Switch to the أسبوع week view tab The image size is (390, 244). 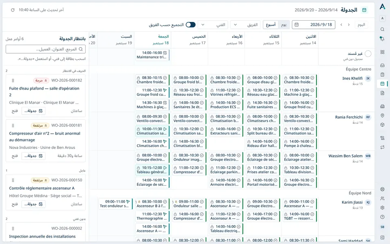coord(271,25)
